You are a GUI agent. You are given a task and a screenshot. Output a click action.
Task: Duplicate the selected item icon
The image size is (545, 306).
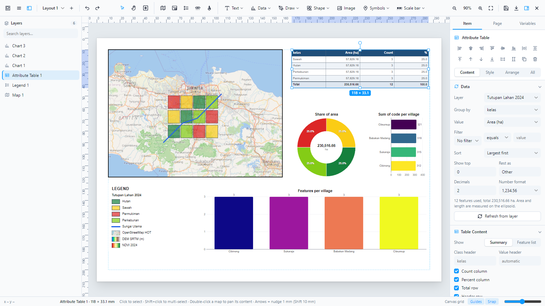point(524,59)
